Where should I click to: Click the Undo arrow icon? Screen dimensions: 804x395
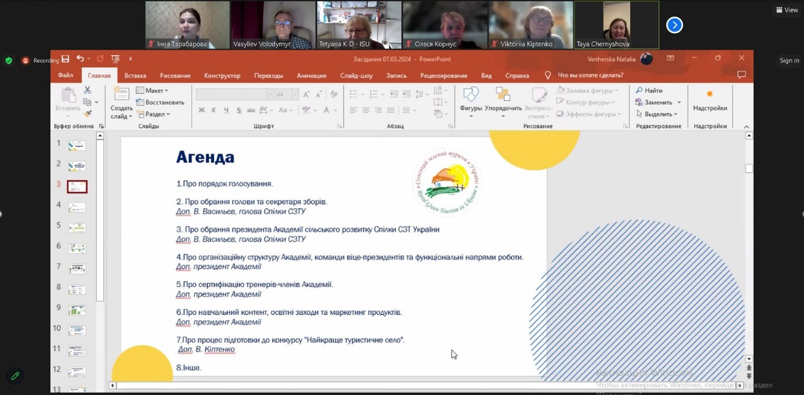tap(80, 59)
